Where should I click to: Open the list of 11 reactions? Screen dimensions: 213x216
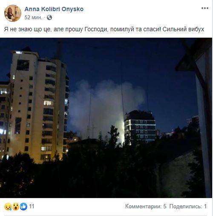tap(32, 207)
